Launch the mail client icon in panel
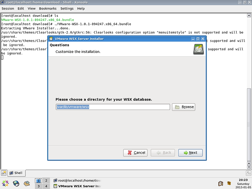The image size is (252, 189). 27,183
